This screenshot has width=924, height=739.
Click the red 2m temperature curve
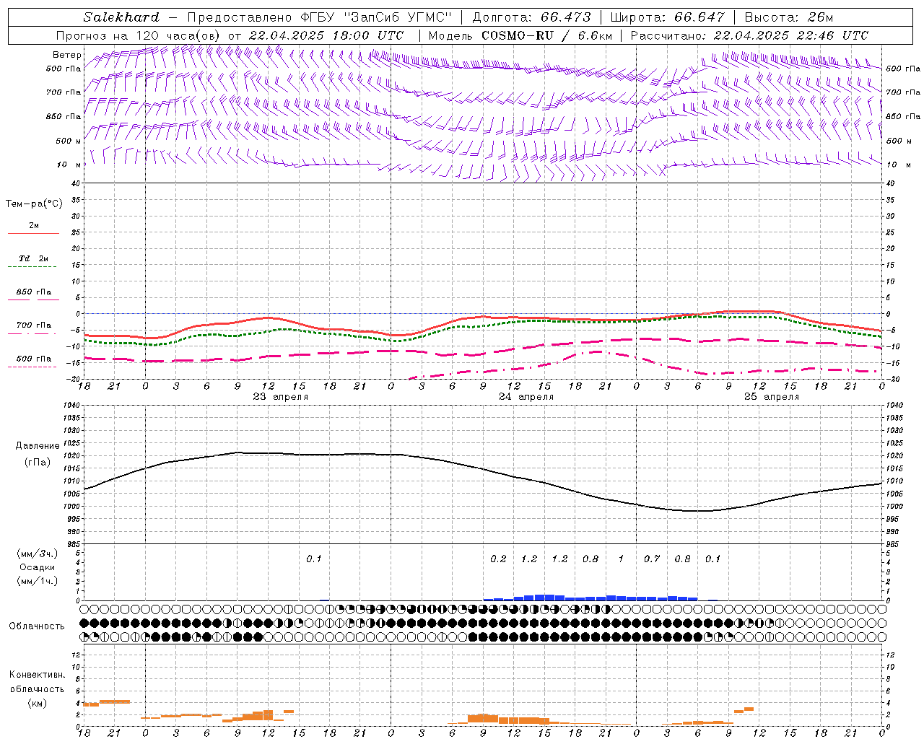pos(484,316)
